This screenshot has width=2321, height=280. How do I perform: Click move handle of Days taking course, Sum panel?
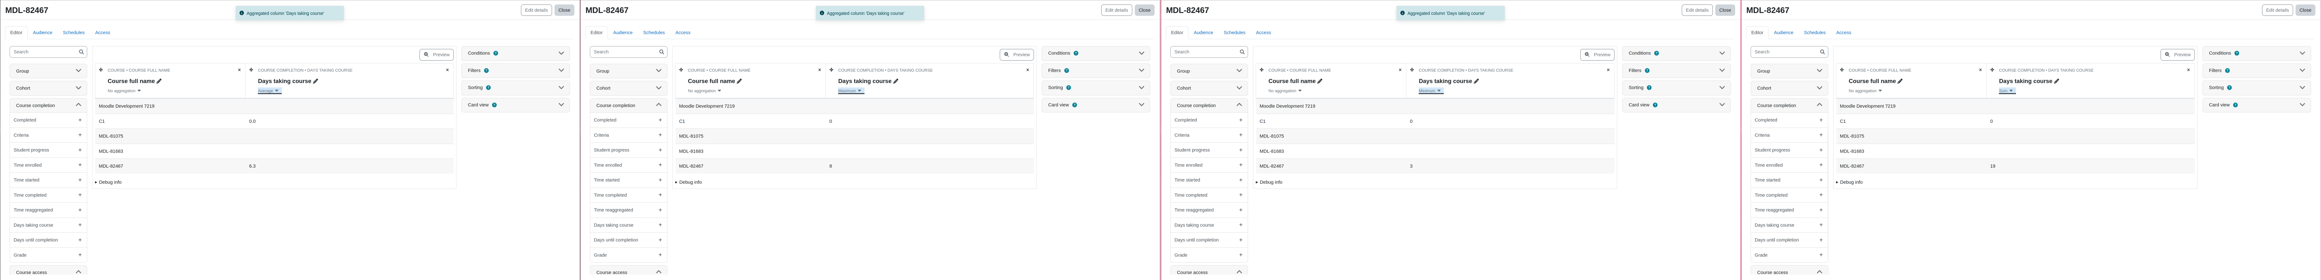(1992, 70)
